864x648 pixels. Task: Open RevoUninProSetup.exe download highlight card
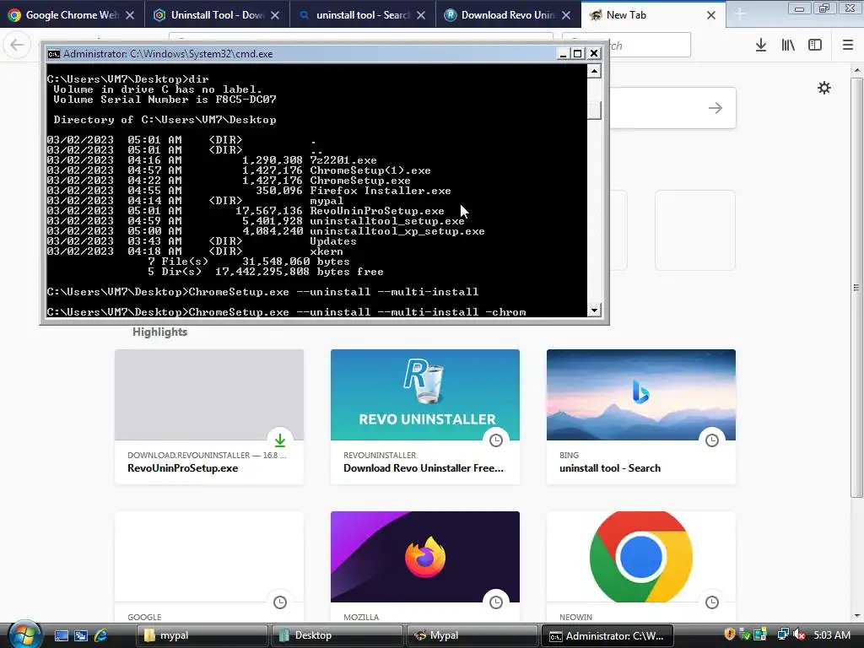tap(209, 417)
